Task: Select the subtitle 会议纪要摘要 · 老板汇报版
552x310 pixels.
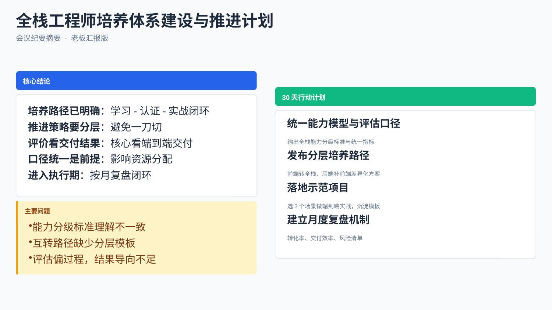Action: click(62, 38)
